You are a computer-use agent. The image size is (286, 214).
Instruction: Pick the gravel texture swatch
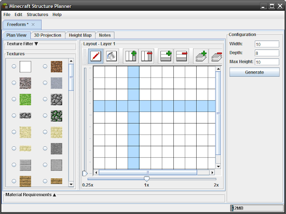[25, 83]
